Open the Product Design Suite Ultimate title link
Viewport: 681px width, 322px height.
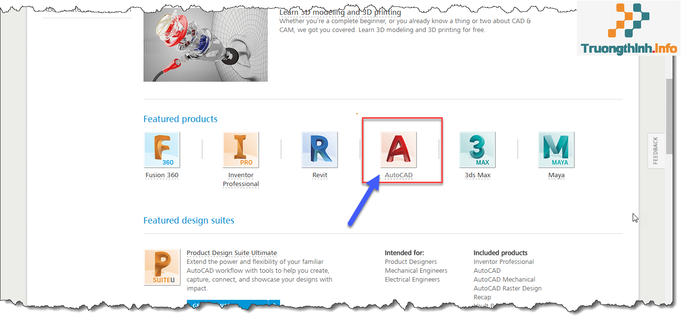pyautogui.click(x=232, y=253)
